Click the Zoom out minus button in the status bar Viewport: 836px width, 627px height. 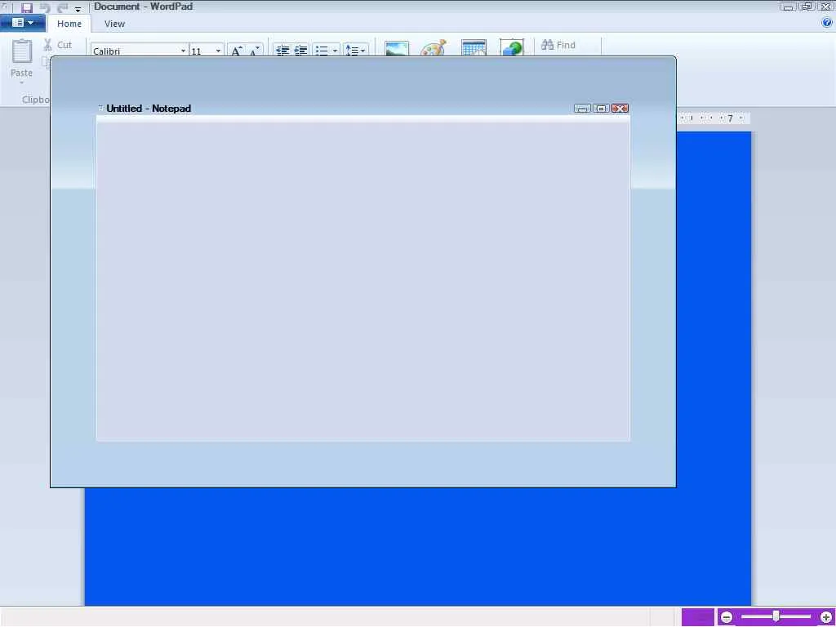click(x=727, y=617)
